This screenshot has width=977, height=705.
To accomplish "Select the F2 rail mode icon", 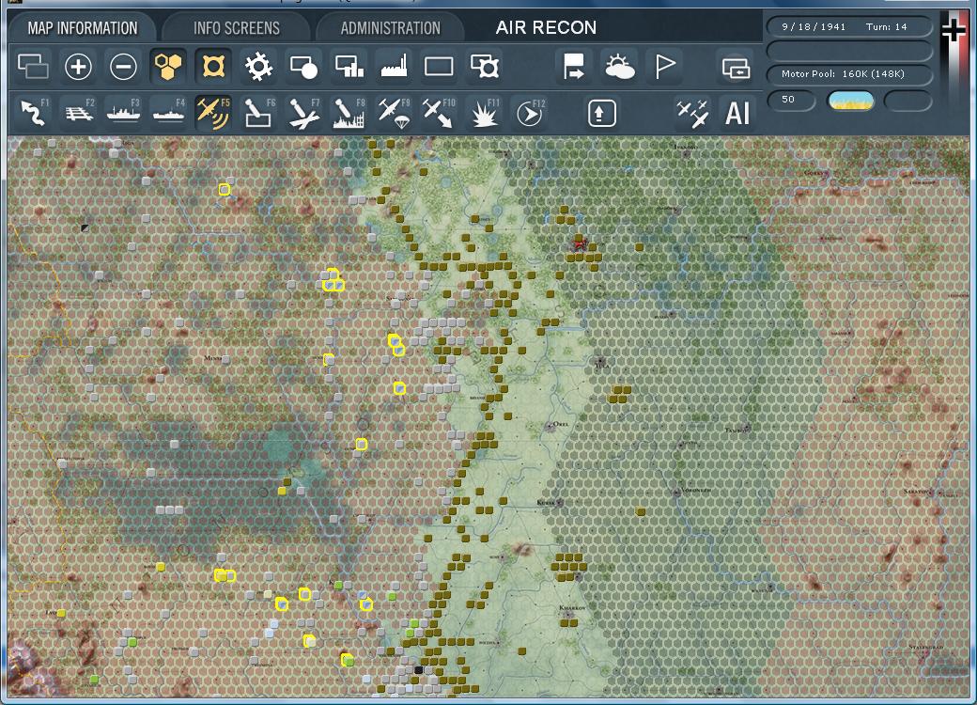I will (x=79, y=113).
